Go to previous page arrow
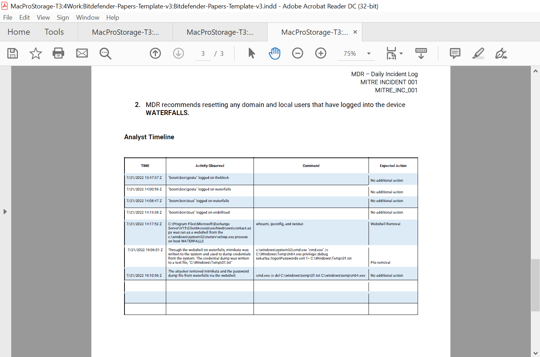This screenshot has height=357, width=540. 155,53
